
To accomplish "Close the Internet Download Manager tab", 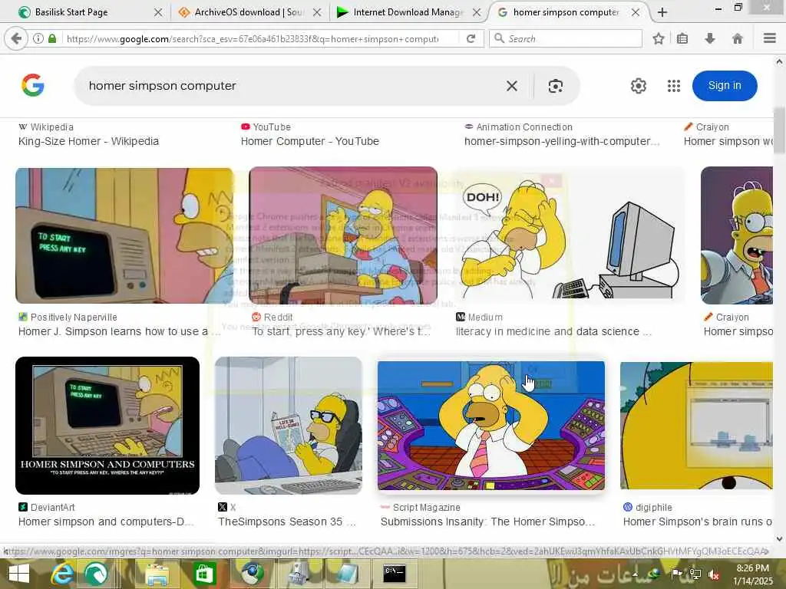I will pyautogui.click(x=477, y=12).
